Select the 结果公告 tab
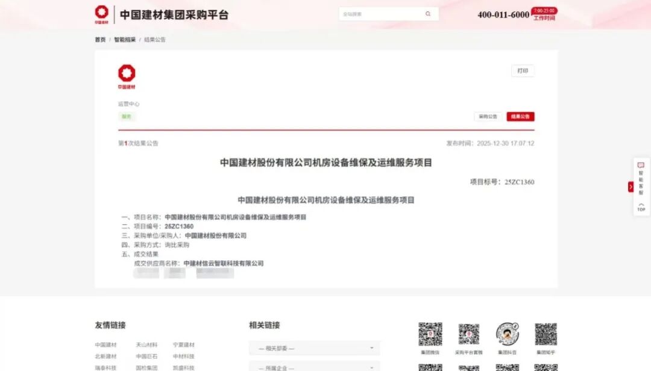This screenshot has height=371, width=651. [x=520, y=117]
